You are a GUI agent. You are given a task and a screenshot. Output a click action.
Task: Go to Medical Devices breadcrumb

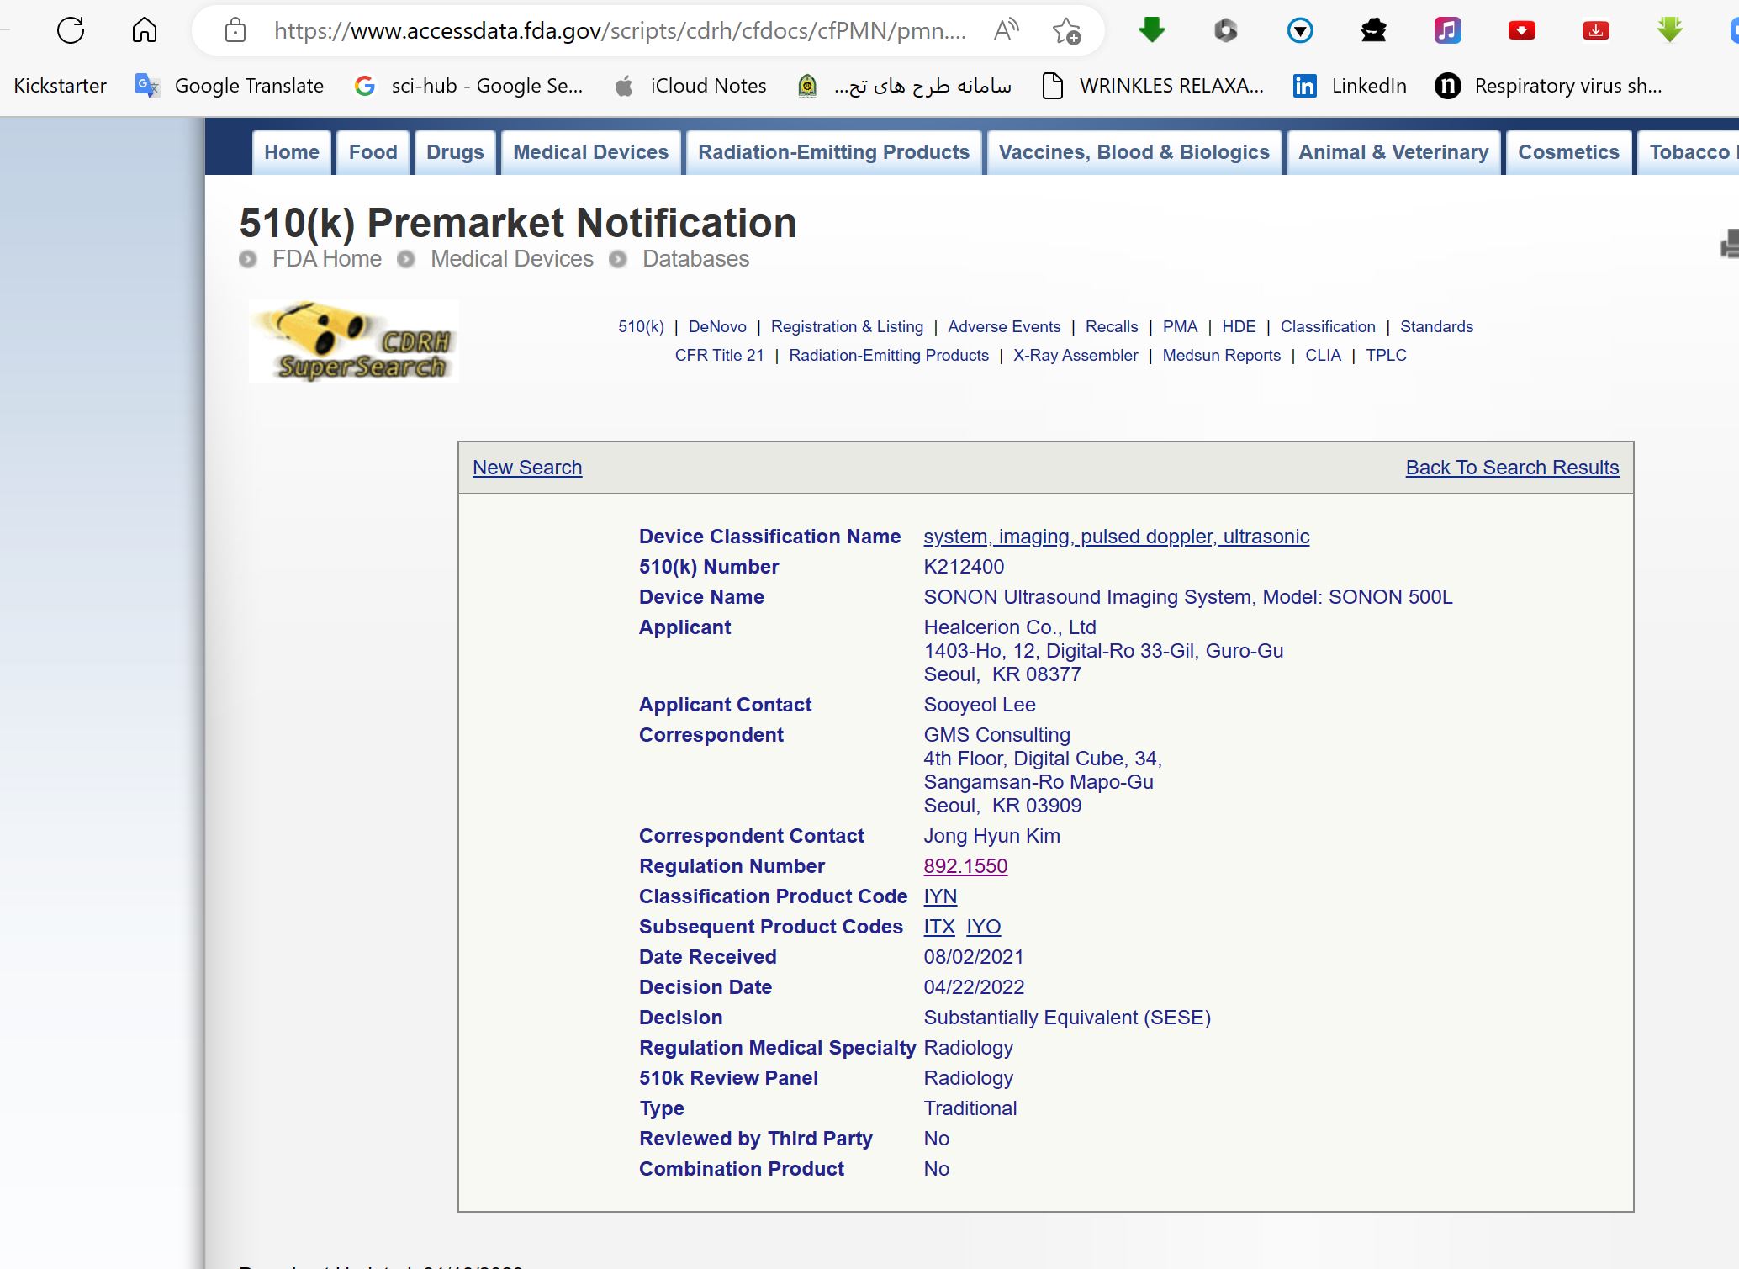tap(512, 259)
